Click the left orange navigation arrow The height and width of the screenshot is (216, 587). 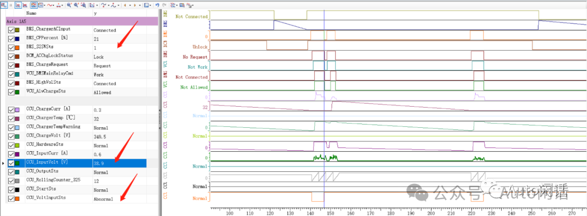point(125,5)
